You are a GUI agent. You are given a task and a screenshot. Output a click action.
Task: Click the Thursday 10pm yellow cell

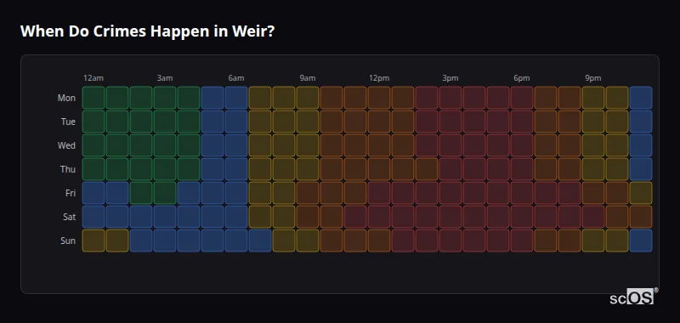(x=617, y=169)
